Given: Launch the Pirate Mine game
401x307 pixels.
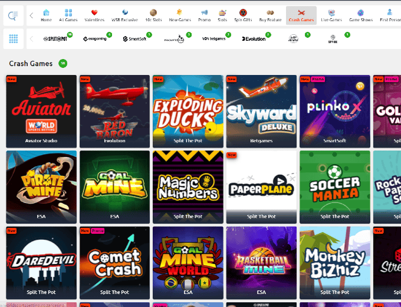Looking at the screenshot, I should click(x=41, y=187).
